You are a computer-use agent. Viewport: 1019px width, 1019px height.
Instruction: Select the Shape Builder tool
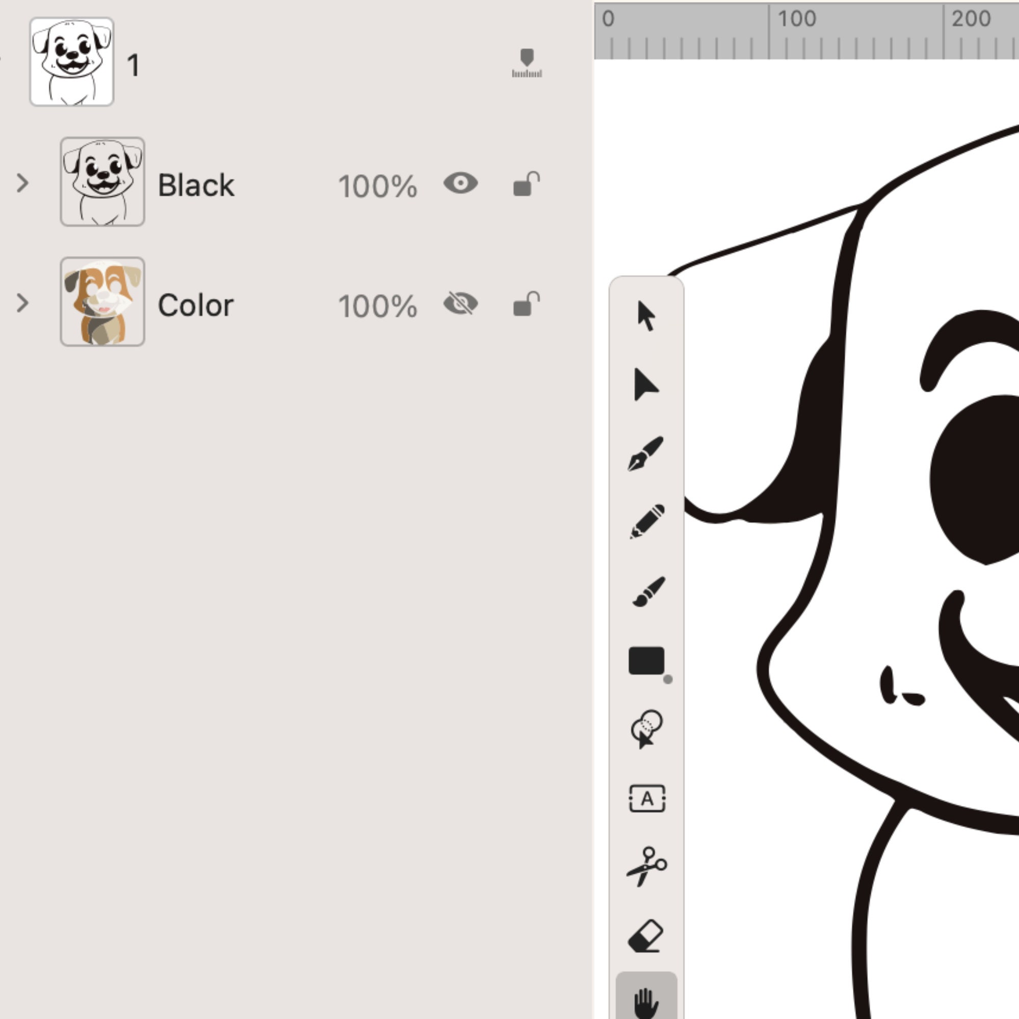(647, 729)
